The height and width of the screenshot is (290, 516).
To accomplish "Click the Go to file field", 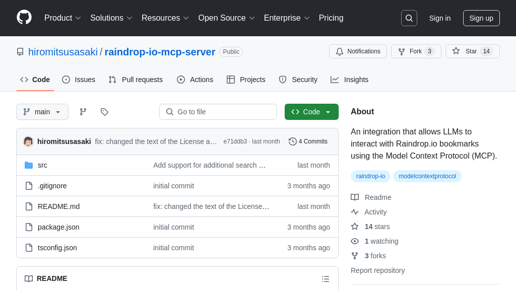I will (218, 112).
